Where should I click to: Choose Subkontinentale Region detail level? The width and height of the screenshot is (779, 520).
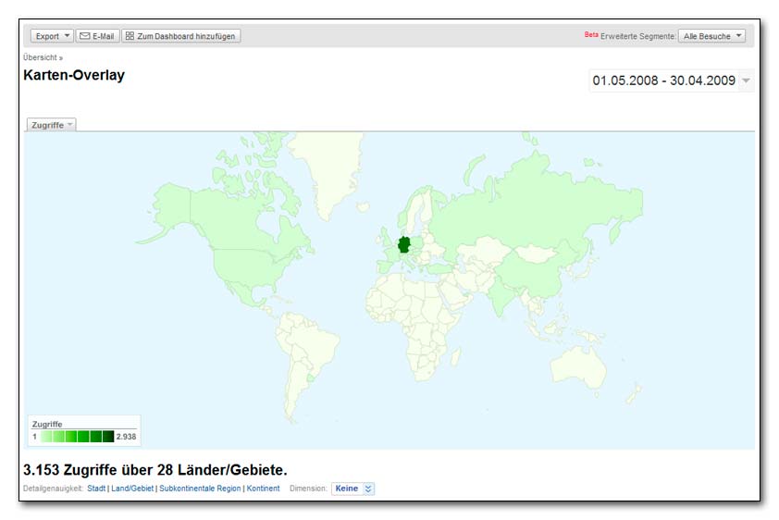tap(199, 489)
